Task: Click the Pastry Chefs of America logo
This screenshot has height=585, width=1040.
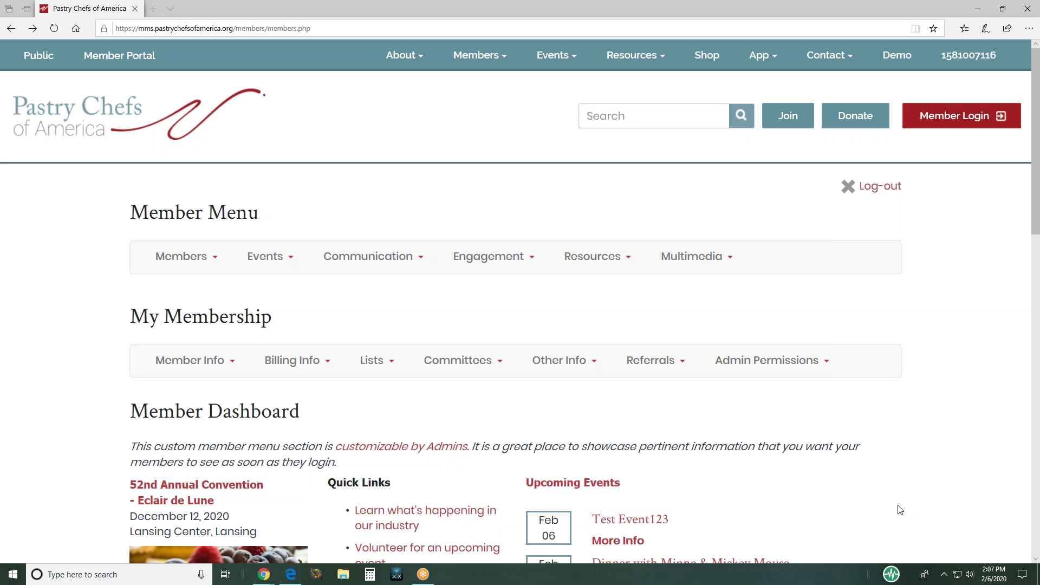Action: coord(139,114)
